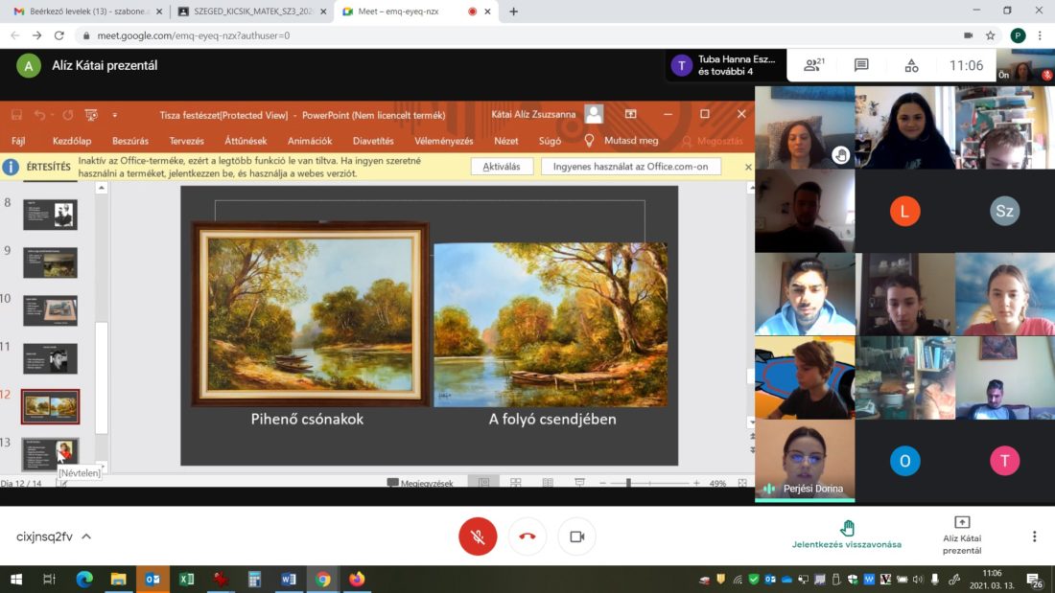1055x593 pixels.
Task: Expand Tuba Hanna Esz... és további 4 chip
Action: pos(725,65)
